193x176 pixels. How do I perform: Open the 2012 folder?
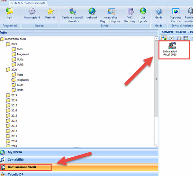coord(11,131)
